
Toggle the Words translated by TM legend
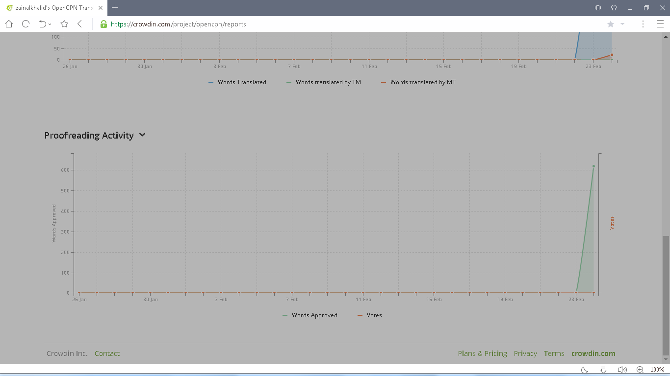pos(324,82)
